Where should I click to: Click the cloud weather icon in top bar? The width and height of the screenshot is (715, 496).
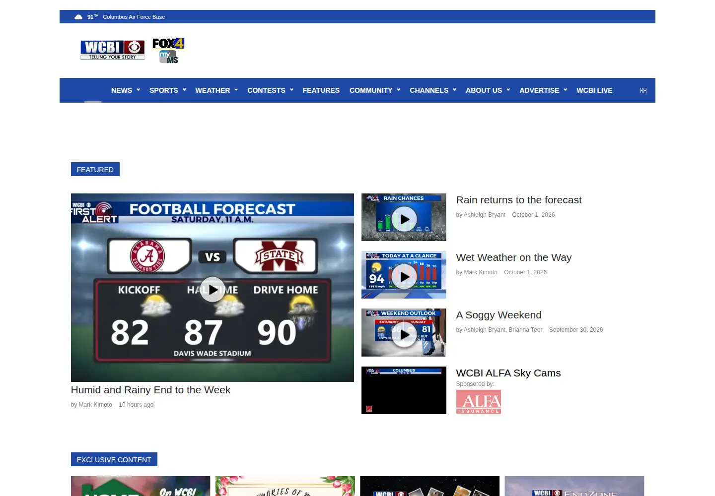[x=78, y=17]
